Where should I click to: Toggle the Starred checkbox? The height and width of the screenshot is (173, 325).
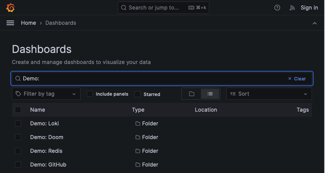coord(137,94)
